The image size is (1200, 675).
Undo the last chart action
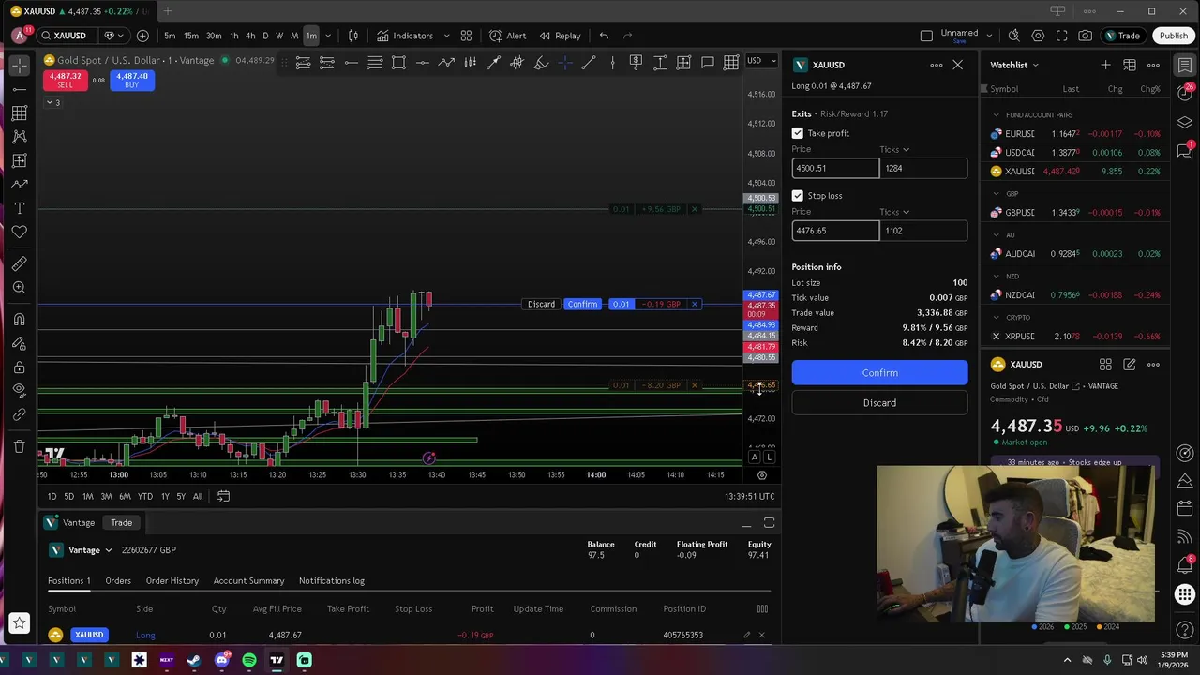point(604,36)
